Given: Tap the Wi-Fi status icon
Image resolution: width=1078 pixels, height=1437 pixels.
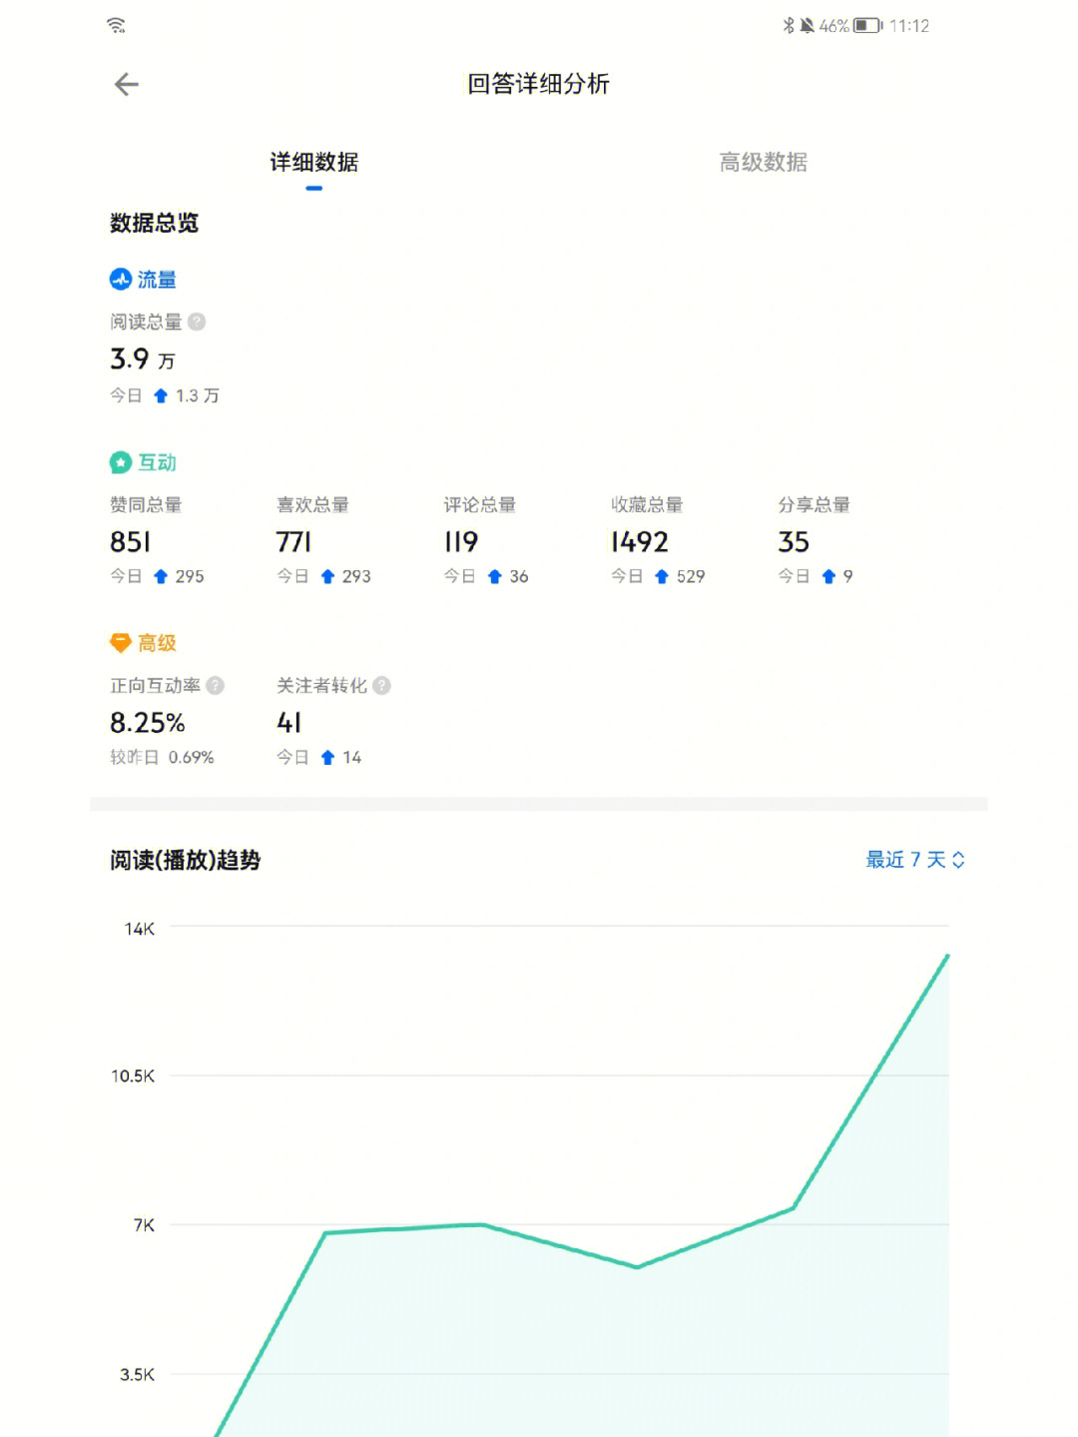Looking at the screenshot, I should [x=117, y=25].
